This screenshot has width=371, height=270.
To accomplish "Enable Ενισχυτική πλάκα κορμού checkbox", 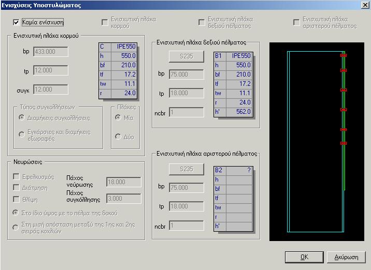I will click(x=105, y=22).
